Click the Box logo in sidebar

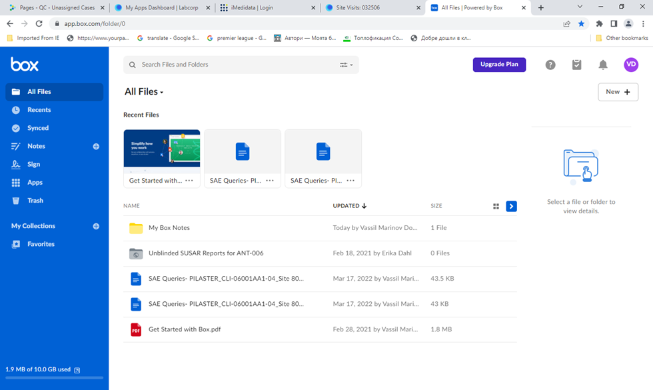pyautogui.click(x=25, y=64)
